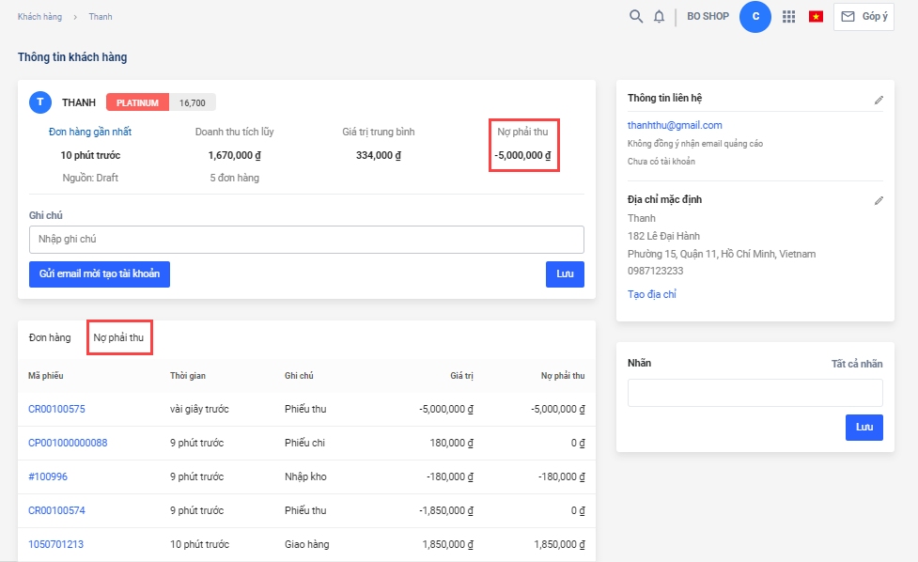This screenshot has width=918, height=562.
Task: Edit contact information pencil icon
Action: tap(879, 99)
